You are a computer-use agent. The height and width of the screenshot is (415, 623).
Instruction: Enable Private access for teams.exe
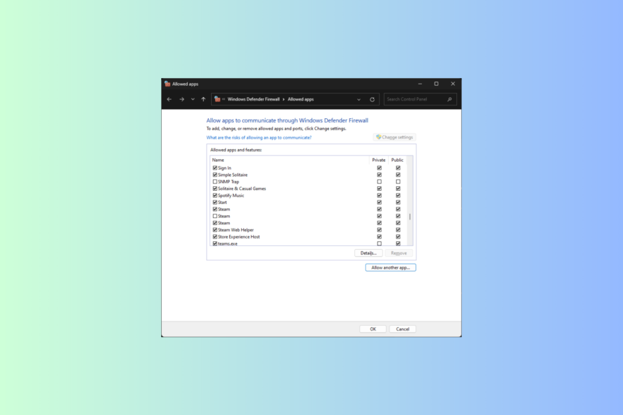[x=378, y=242]
